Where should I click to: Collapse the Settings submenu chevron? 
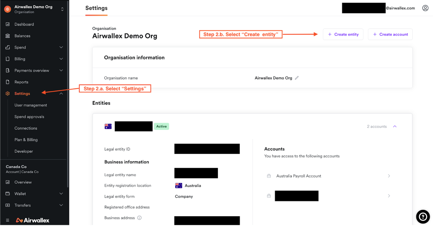click(61, 94)
